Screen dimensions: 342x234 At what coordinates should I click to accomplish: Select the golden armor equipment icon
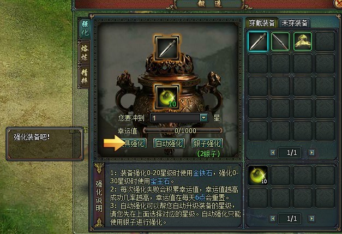303,41
